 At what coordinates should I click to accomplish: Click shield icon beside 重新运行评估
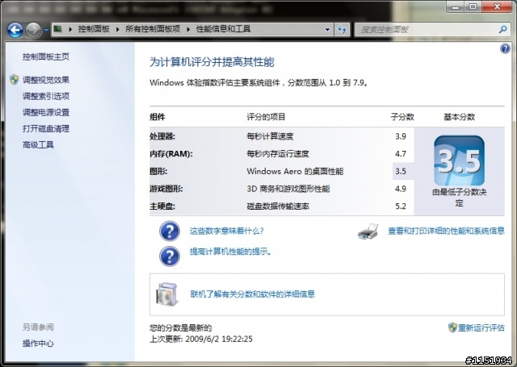point(452,327)
